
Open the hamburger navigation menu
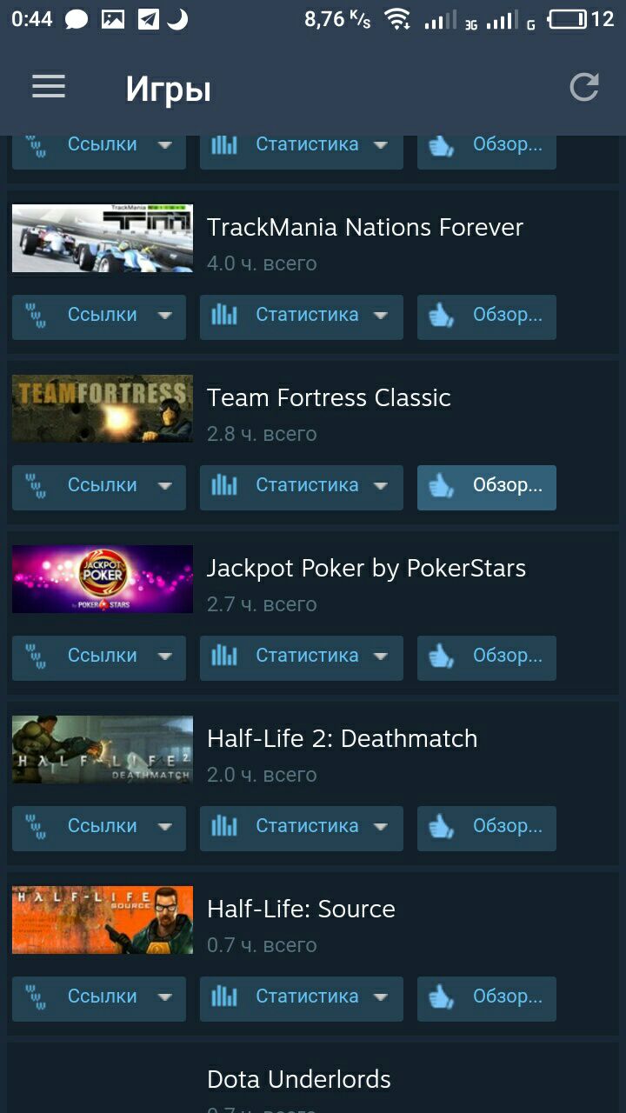(49, 86)
